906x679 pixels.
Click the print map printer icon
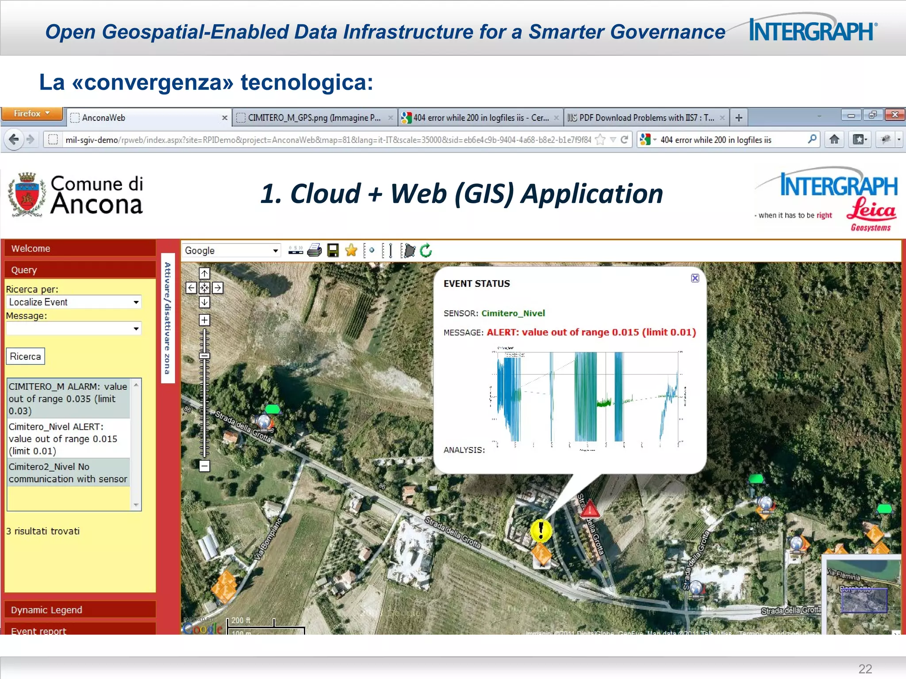(314, 251)
